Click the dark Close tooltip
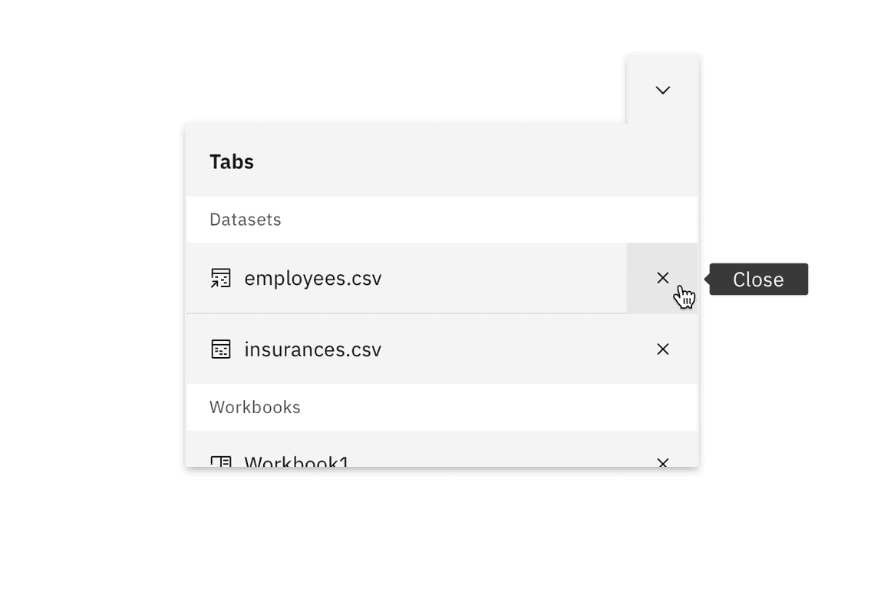The image size is (884, 589). tap(758, 280)
